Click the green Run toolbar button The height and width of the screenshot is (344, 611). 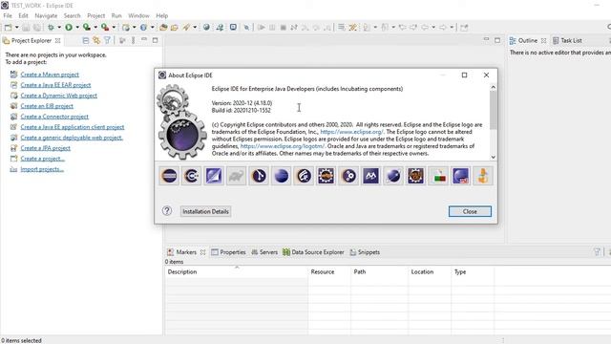[x=69, y=28]
